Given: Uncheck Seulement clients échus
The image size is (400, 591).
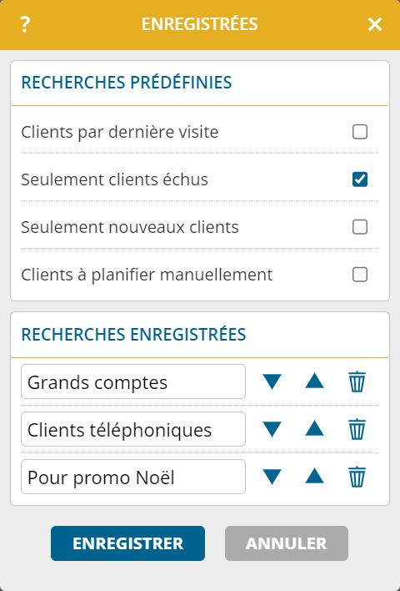Looking at the screenshot, I should tap(360, 179).
